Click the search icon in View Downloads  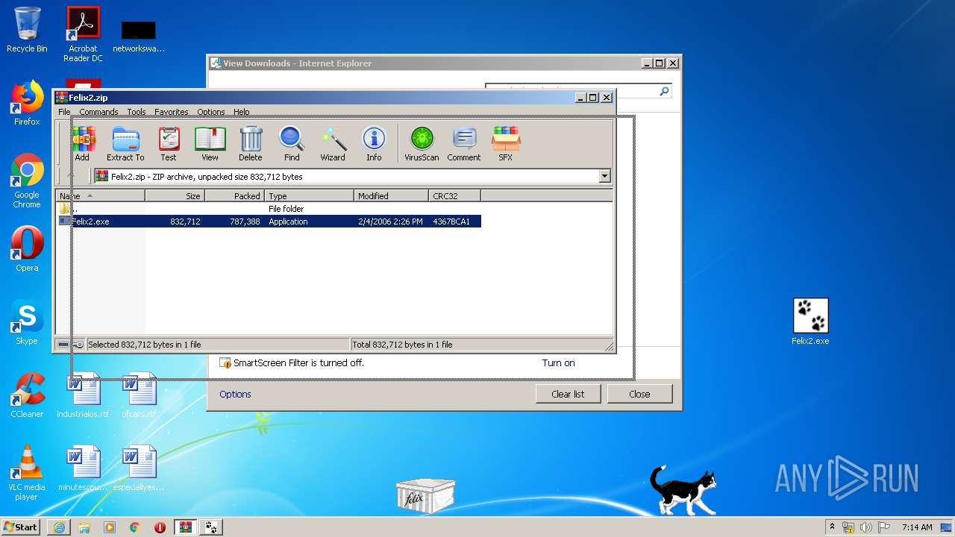tap(664, 91)
